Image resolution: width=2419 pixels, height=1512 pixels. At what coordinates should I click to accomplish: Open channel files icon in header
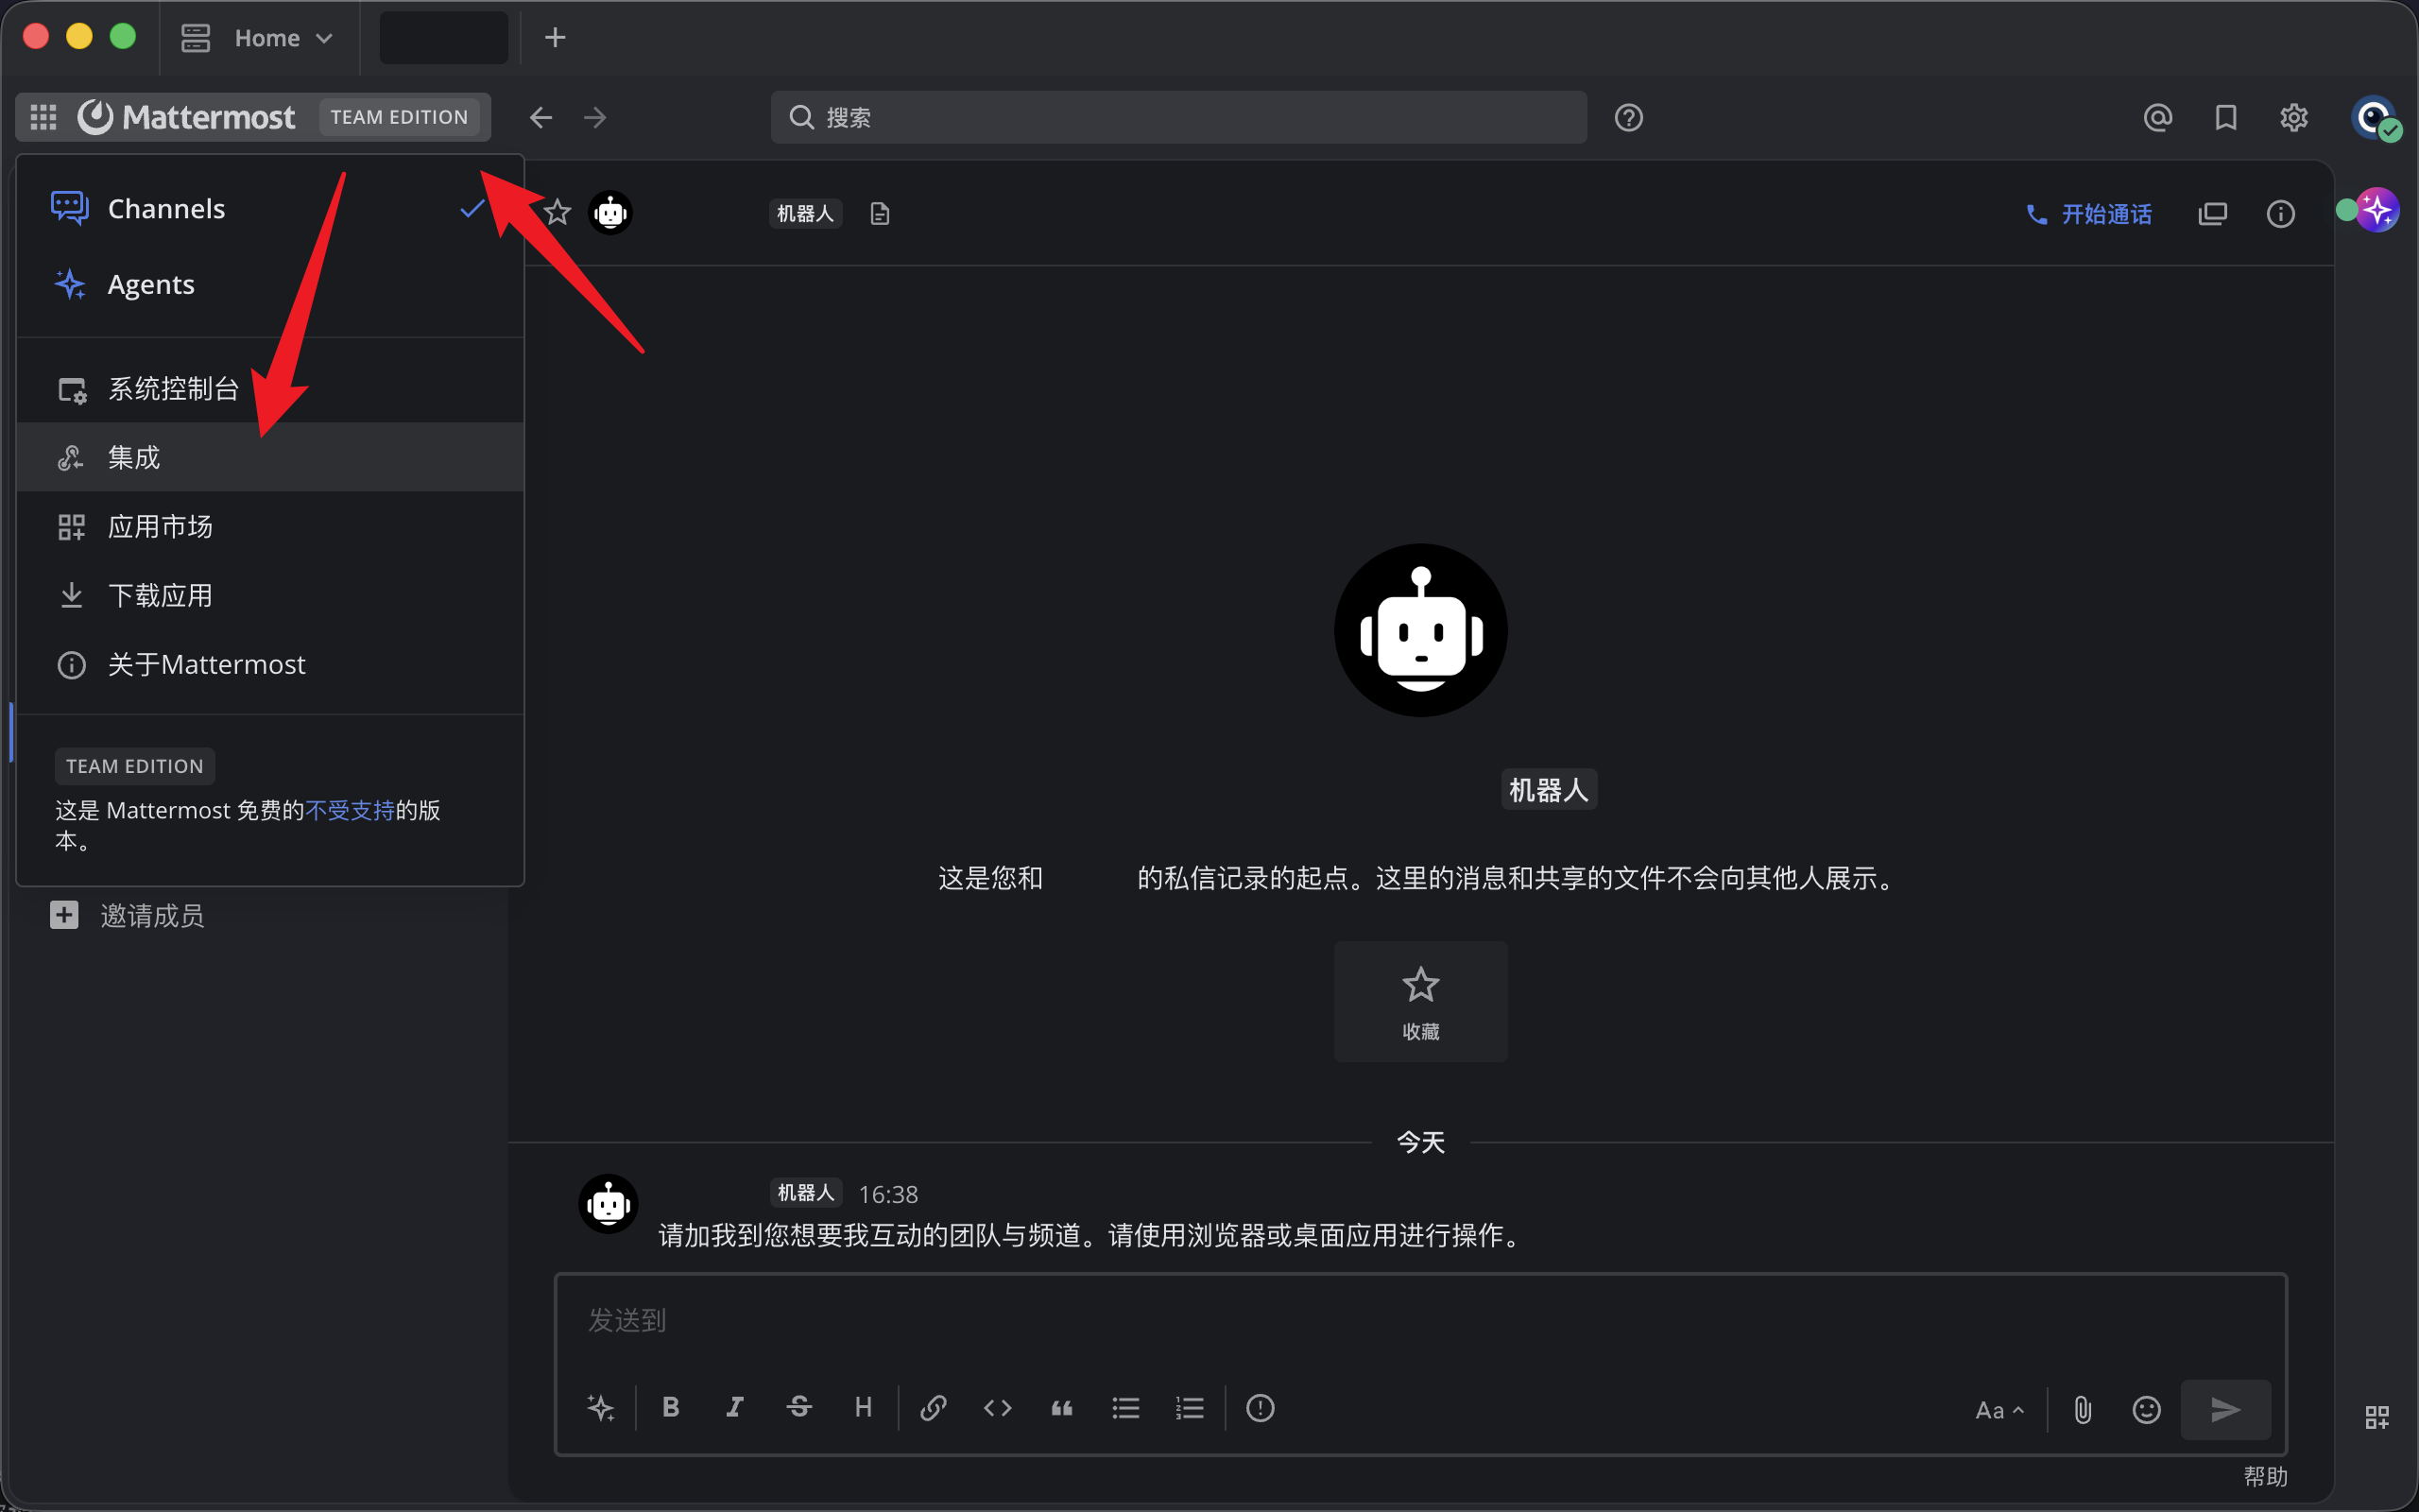click(2213, 214)
